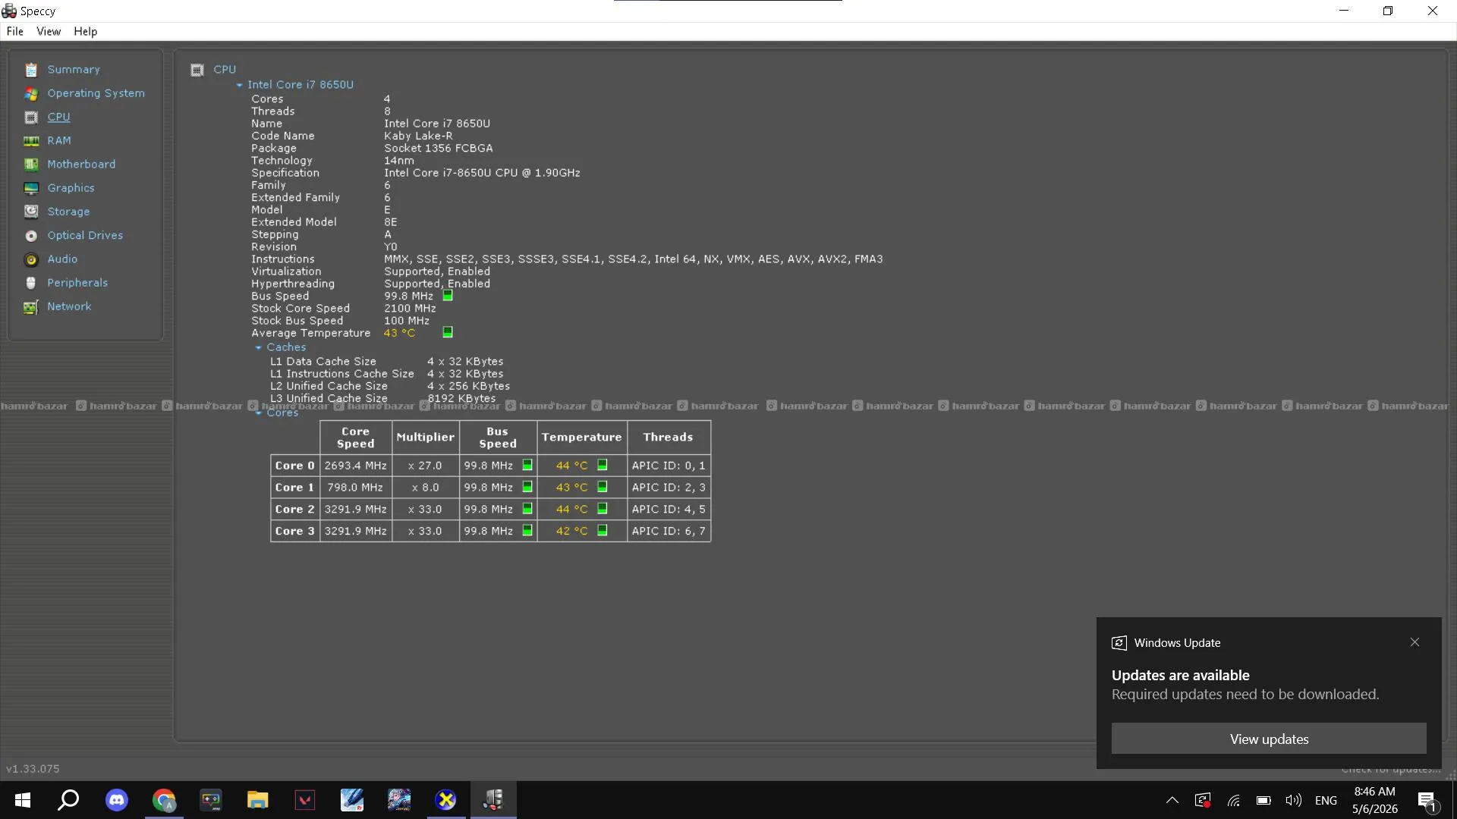The image size is (1457, 819).
Task: Open the Storage section
Action: tap(68, 212)
